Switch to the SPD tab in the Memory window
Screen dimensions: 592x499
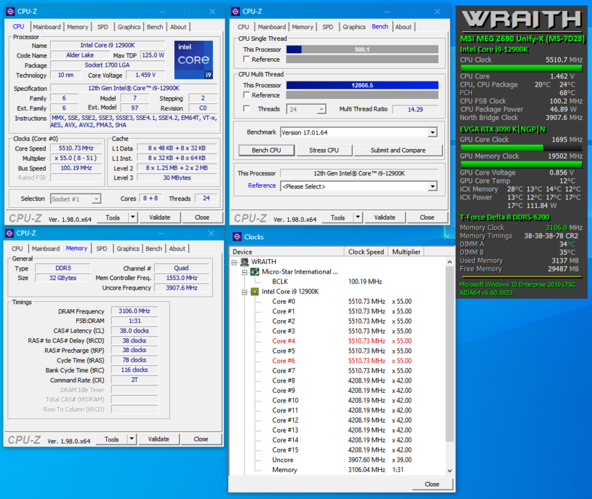coord(101,248)
